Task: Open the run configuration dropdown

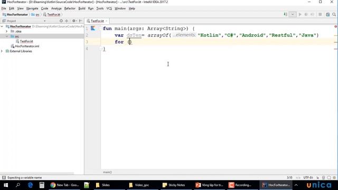Action: [x=293, y=14]
